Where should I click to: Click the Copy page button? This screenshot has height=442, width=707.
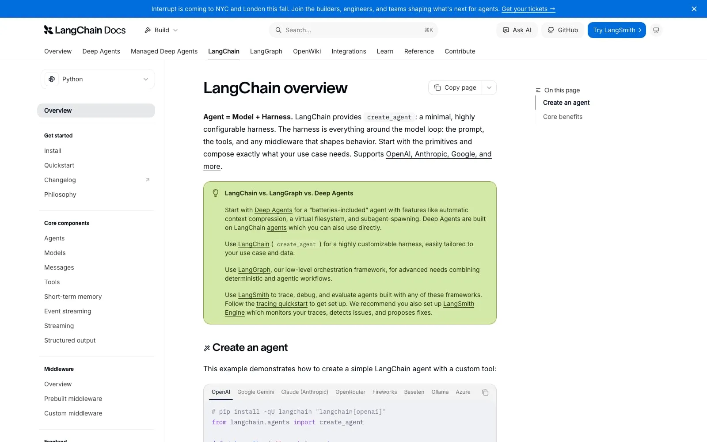pyautogui.click(x=455, y=88)
